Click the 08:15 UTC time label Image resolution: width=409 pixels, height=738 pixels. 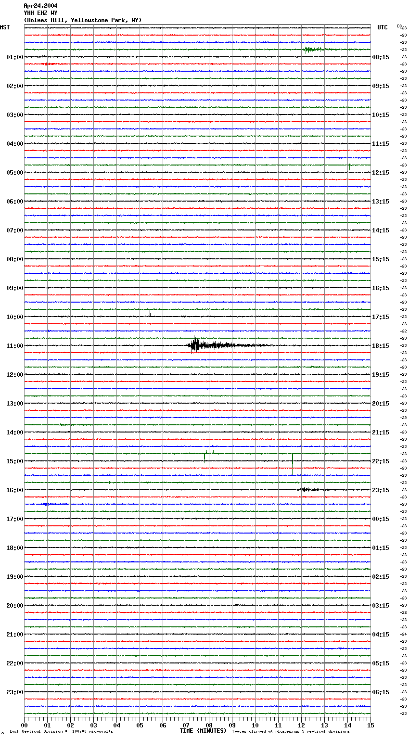pyautogui.click(x=381, y=57)
